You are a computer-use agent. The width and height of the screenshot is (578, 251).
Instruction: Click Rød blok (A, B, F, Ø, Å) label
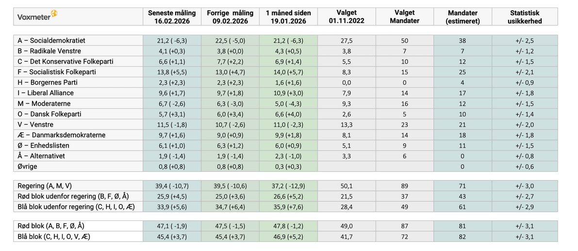pos(54,226)
